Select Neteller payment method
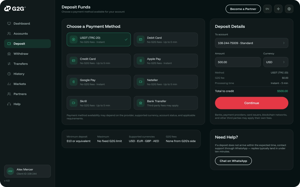This screenshot has width=300, height=187. (x=166, y=82)
